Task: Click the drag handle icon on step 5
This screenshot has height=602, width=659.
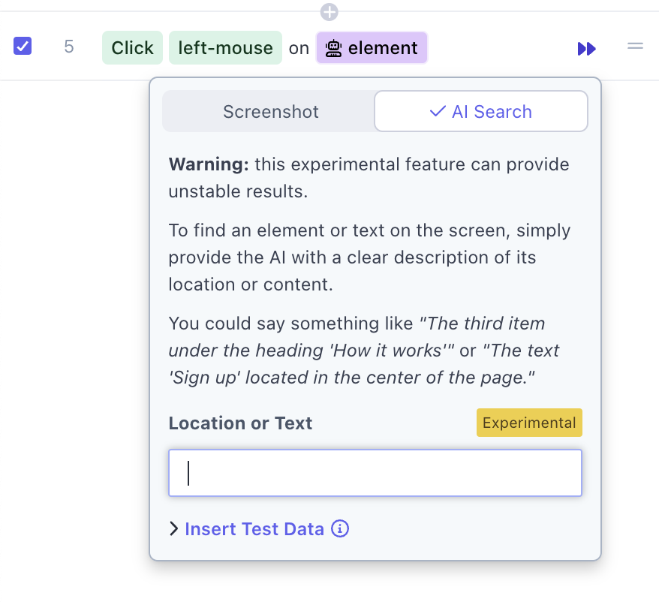Action: coord(635,47)
